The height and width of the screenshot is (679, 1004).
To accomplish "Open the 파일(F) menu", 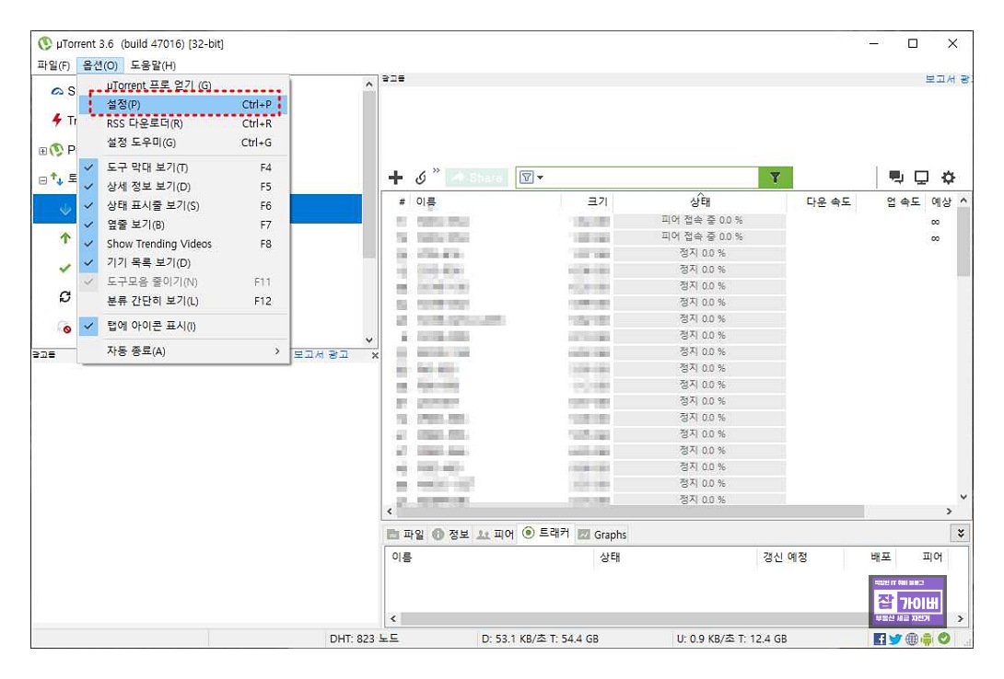I will pos(53,65).
